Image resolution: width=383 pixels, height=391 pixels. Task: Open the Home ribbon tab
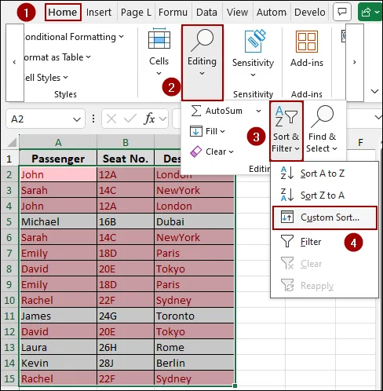63,13
